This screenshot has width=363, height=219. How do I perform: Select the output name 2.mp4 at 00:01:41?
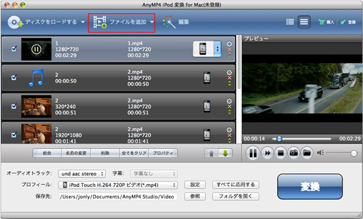[135, 129]
